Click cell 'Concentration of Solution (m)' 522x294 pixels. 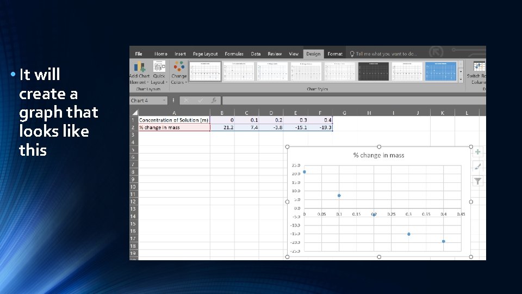click(x=174, y=120)
